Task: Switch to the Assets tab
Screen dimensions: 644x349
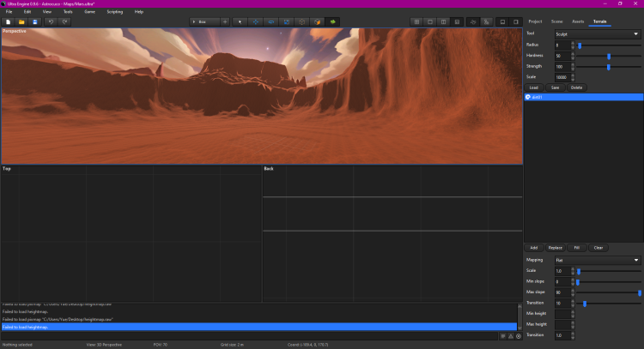Action: (578, 20)
